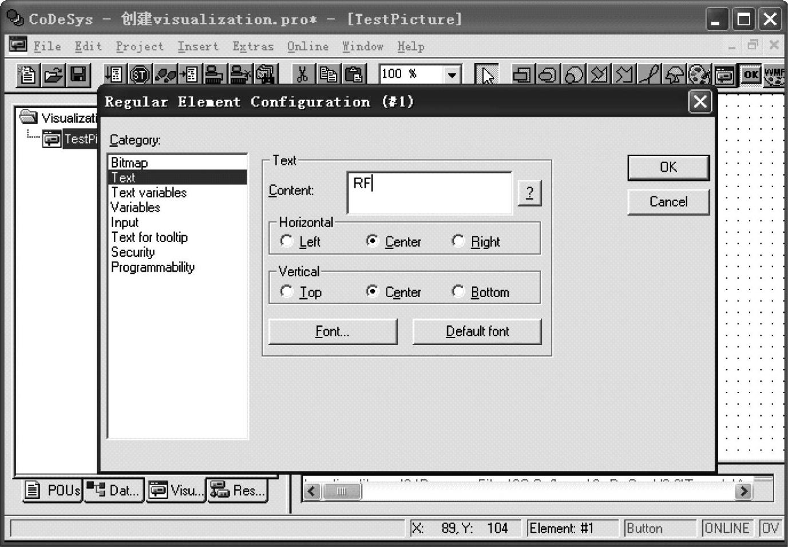Click the horizontal scrollbar left arrow
The width and height of the screenshot is (788, 547).
click(x=312, y=491)
